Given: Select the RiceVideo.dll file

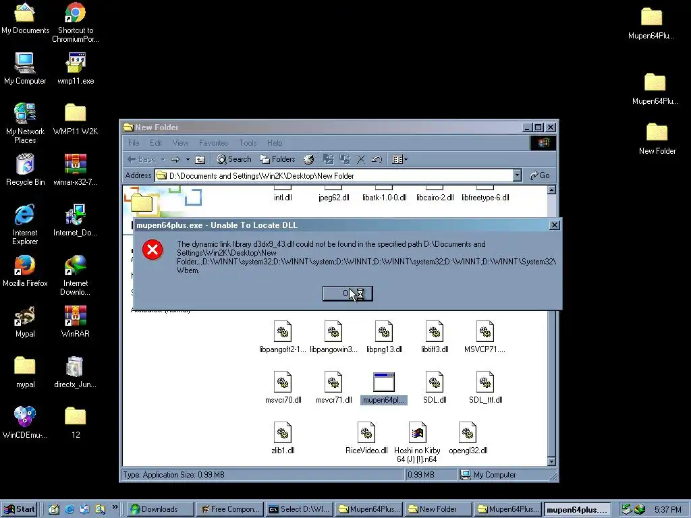Looking at the screenshot, I should 366,438.
